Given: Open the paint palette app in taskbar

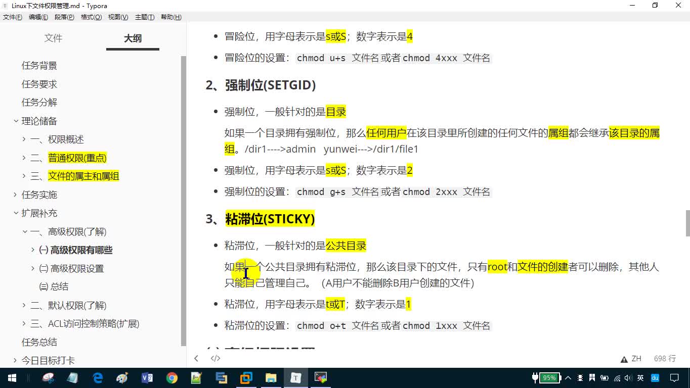Looking at the screenshot, I should coord(122,377).
